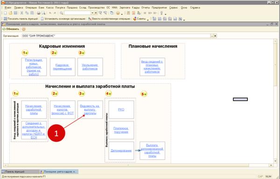Click the Find Next toolbar icon
The height and width of the screenshot is (179, 280).
(100, 13)
